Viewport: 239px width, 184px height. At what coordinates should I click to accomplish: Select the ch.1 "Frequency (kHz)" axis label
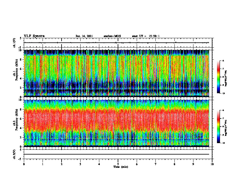click(x=17, y=69)
